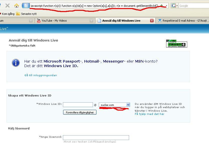Open the Få hjälp med det här link
The width and height of the screenshot is (209, 143).
pyautogui.click(x=150, y=114)
